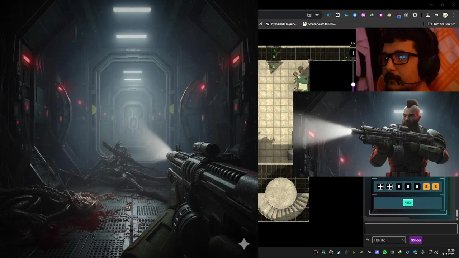This screenshot has width=459, height=258.
Task: Open the browser Downloads icon
Action: pyautogui.click(x=428, y=15)
